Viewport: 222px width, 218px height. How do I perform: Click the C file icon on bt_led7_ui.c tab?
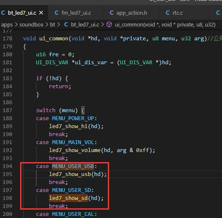(x=3, y=13)
